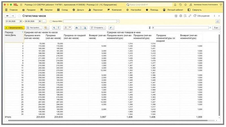Open the Деньги menu
This screenshot has height=127, width=226.
78,10
